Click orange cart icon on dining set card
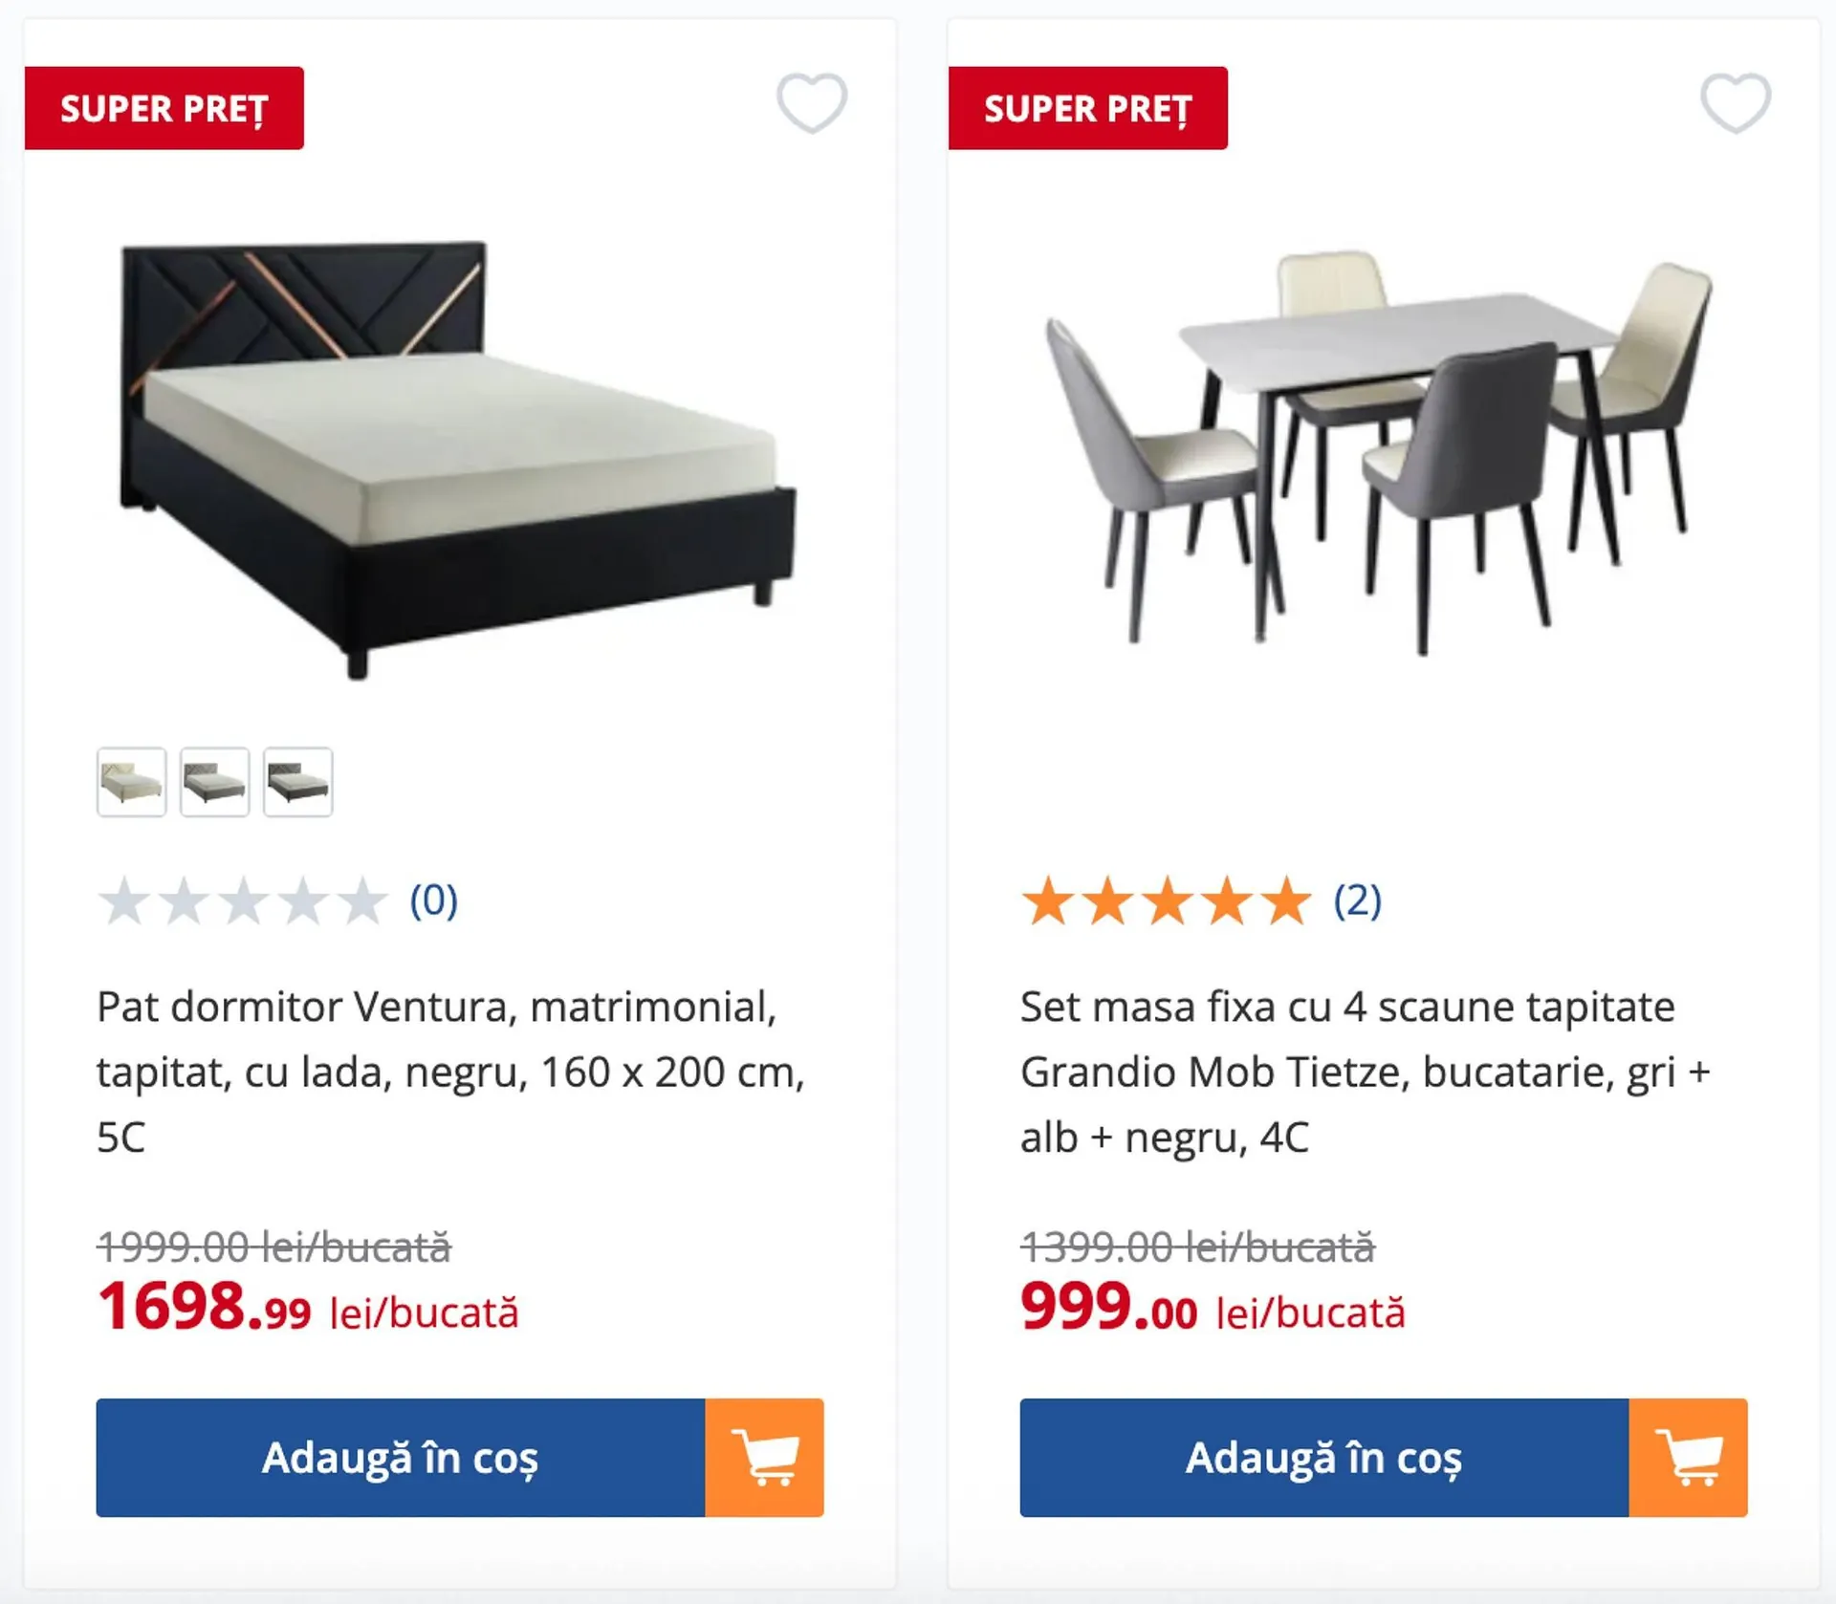1836x1604 pixels. click(1688, 1457)
